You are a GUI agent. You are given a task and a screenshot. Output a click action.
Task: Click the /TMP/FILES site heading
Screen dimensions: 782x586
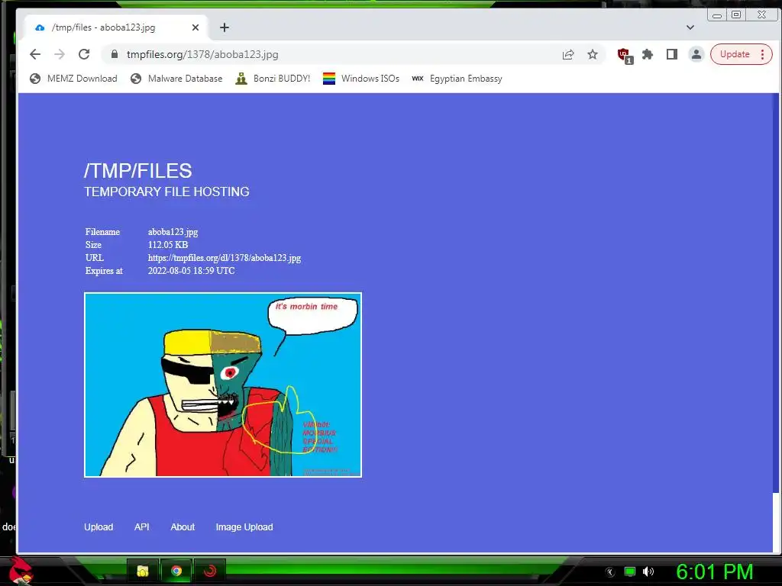(x=137, y=171)
